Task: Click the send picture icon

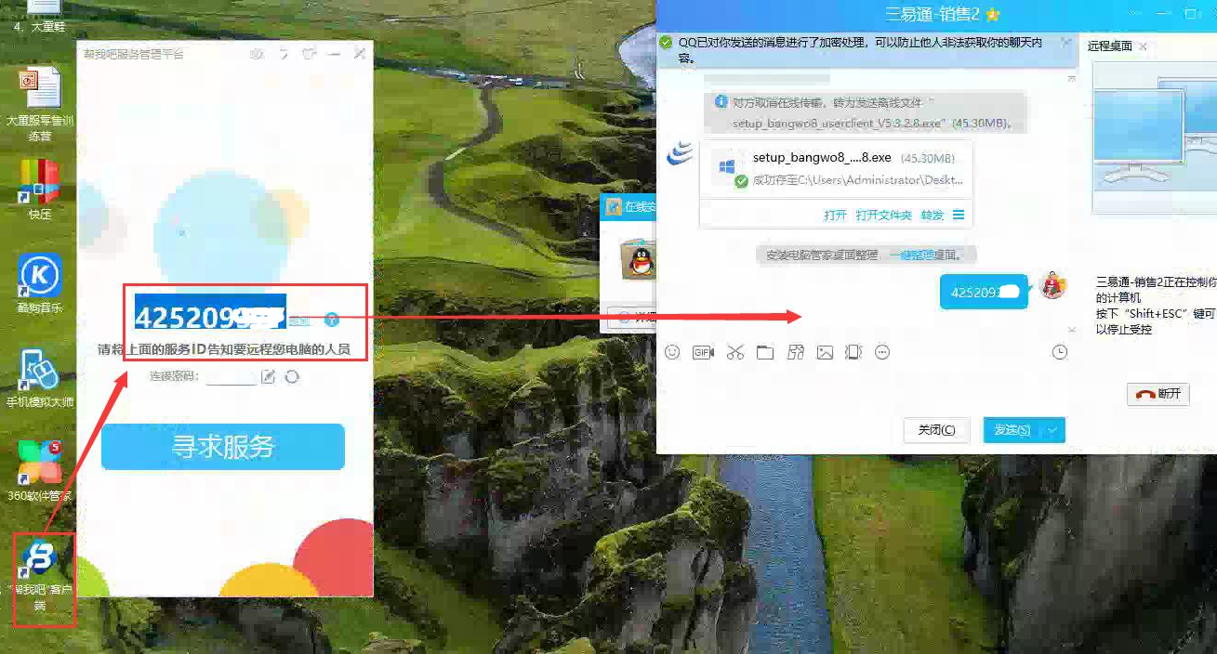Action: point(825,352)
